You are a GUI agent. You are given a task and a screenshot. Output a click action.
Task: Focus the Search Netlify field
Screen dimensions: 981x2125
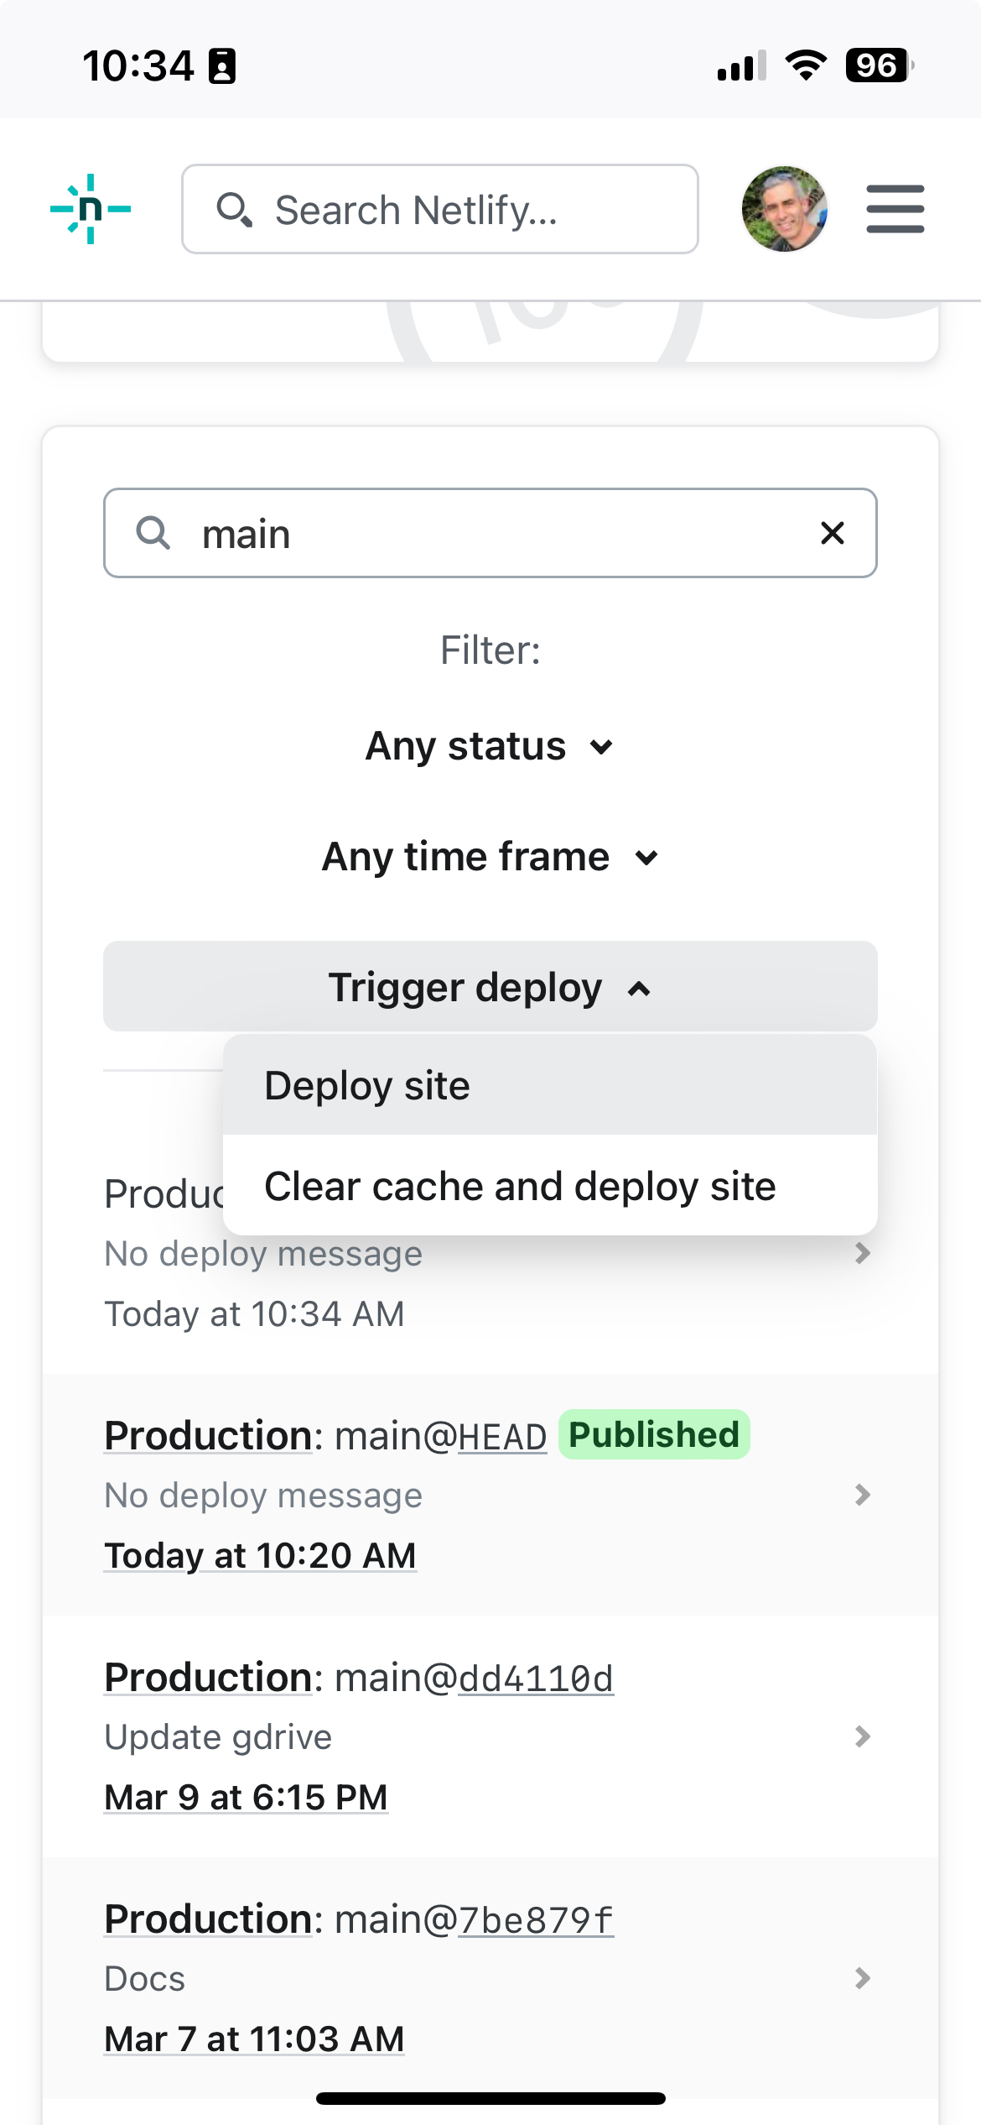pyautogui.click(x=440, y=209)
